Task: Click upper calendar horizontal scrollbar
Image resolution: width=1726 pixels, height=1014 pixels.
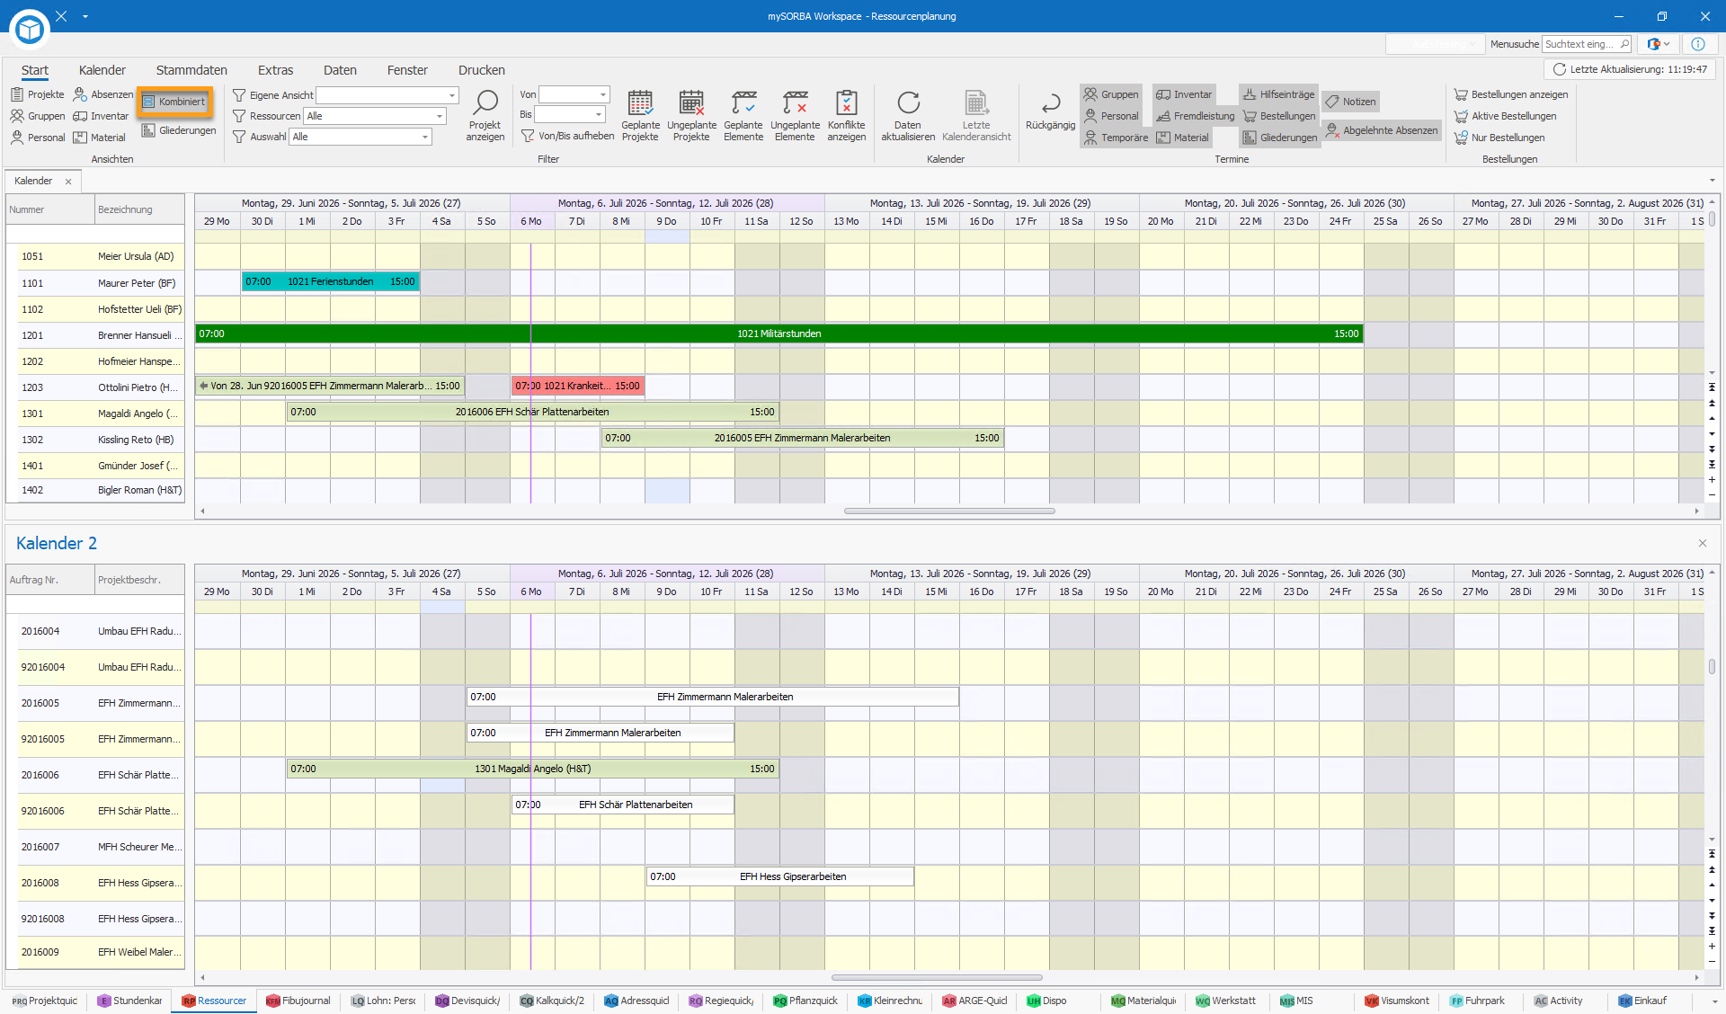Action: [949, 511]
